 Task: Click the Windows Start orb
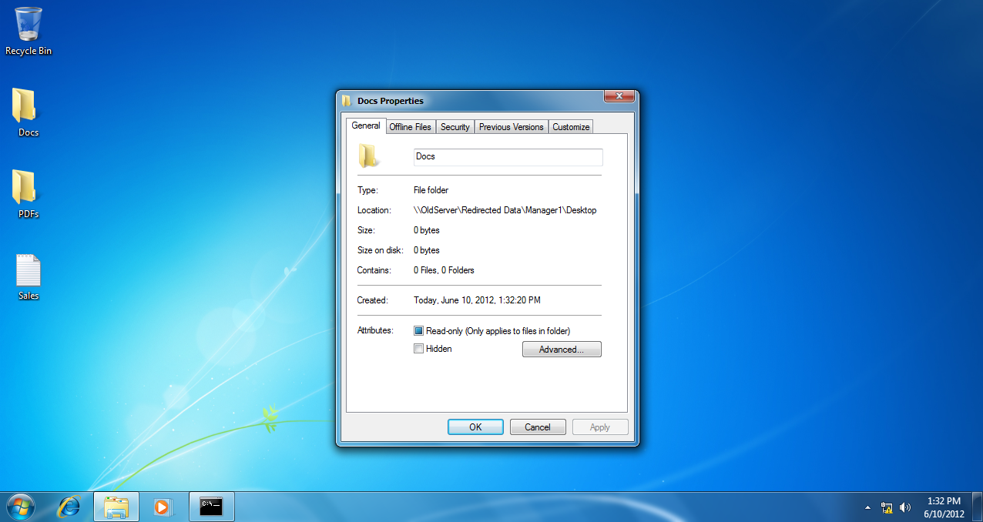pyautogui.click(x=19, y=507)
